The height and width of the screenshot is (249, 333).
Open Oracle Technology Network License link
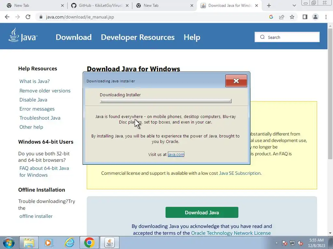(231, 233)
